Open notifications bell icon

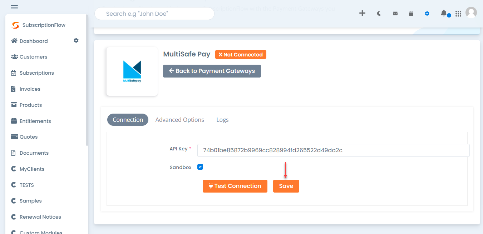tap(444, 13)
